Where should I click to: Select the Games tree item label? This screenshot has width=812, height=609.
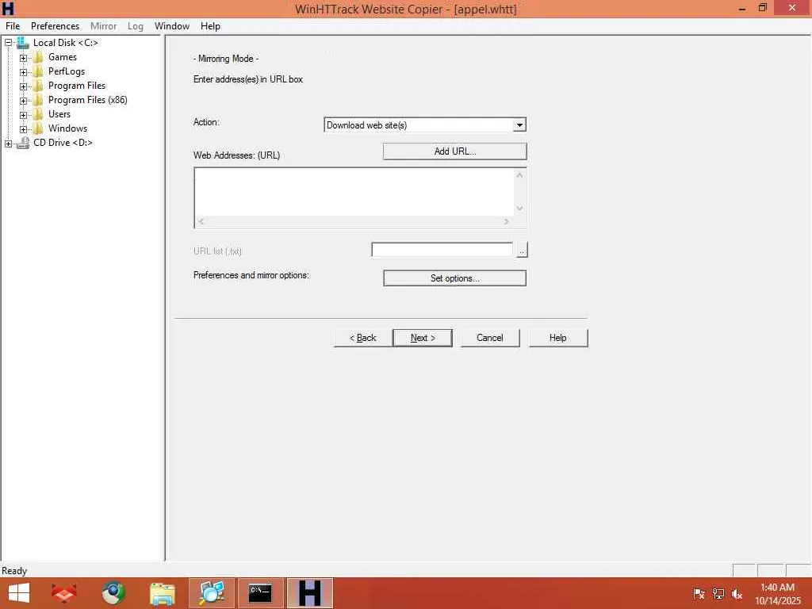coord(63,57)
